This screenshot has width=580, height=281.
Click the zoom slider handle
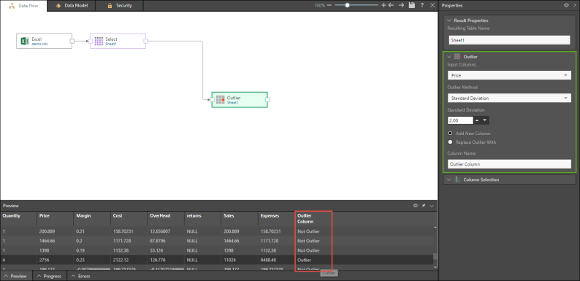pos(347,5)
